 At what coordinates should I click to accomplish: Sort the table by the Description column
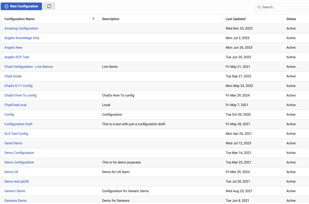(x=110, y=19)
